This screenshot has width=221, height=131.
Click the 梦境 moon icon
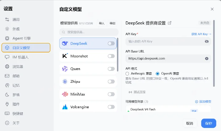[7, 95]
